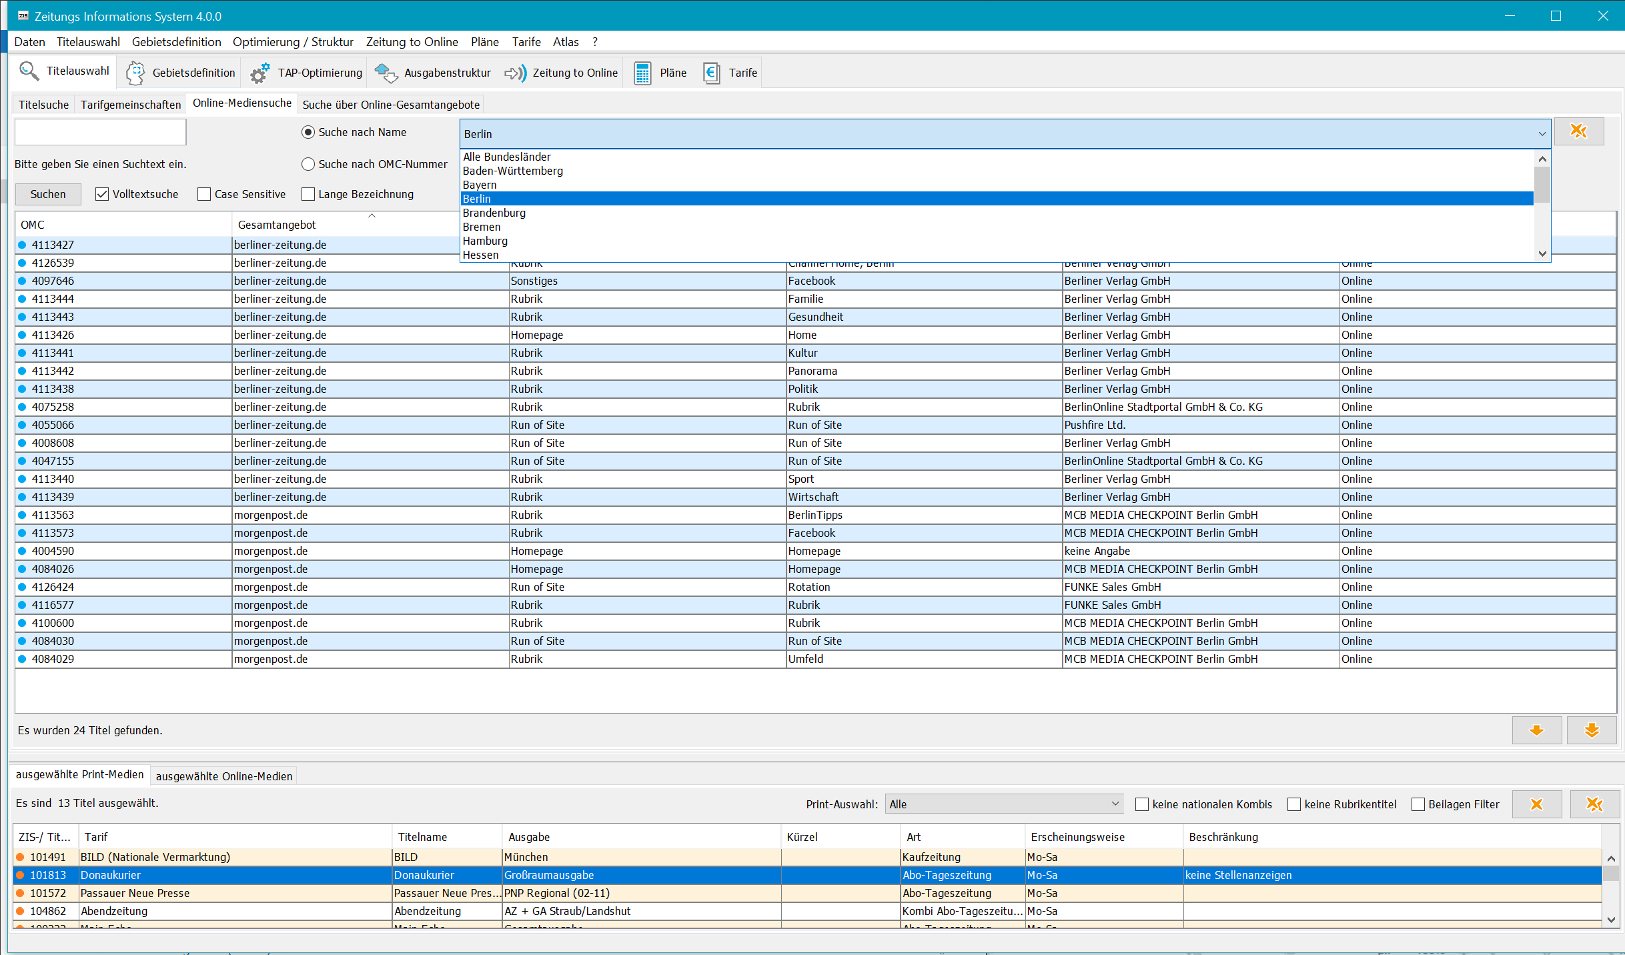Click the Gebietsdefinition toolbar icon
This screenshot has width=1625, height=955.
[x=176, y=73]
